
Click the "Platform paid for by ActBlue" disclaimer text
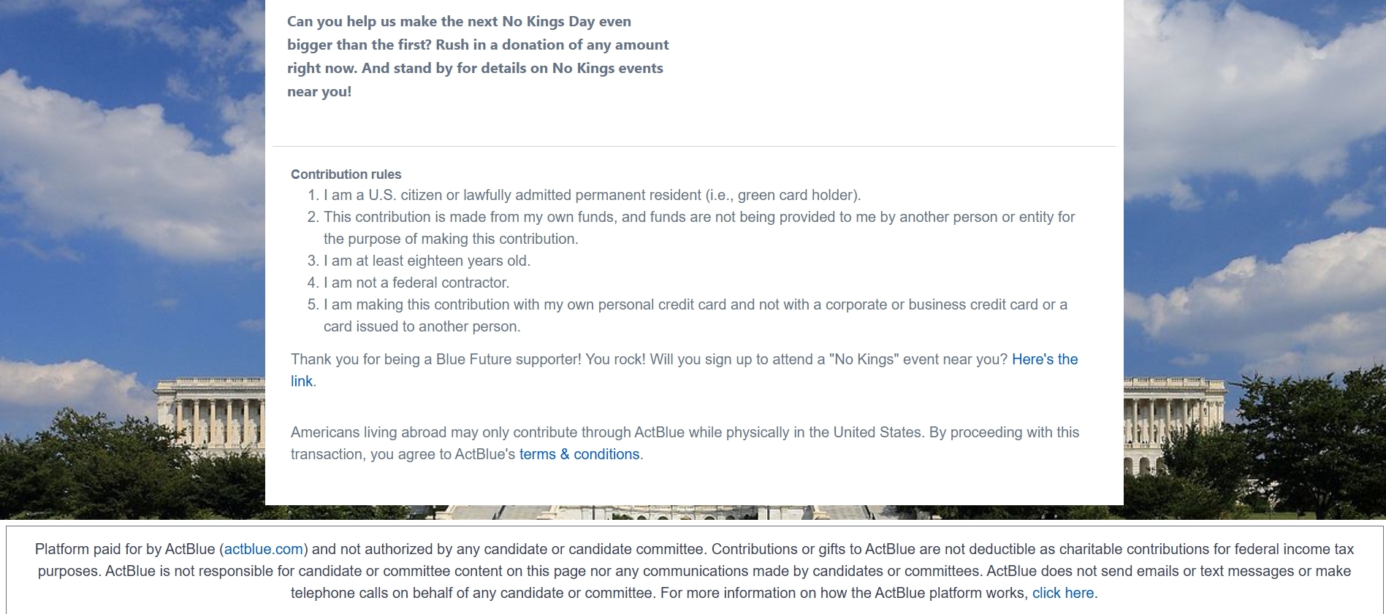(694, 571)
